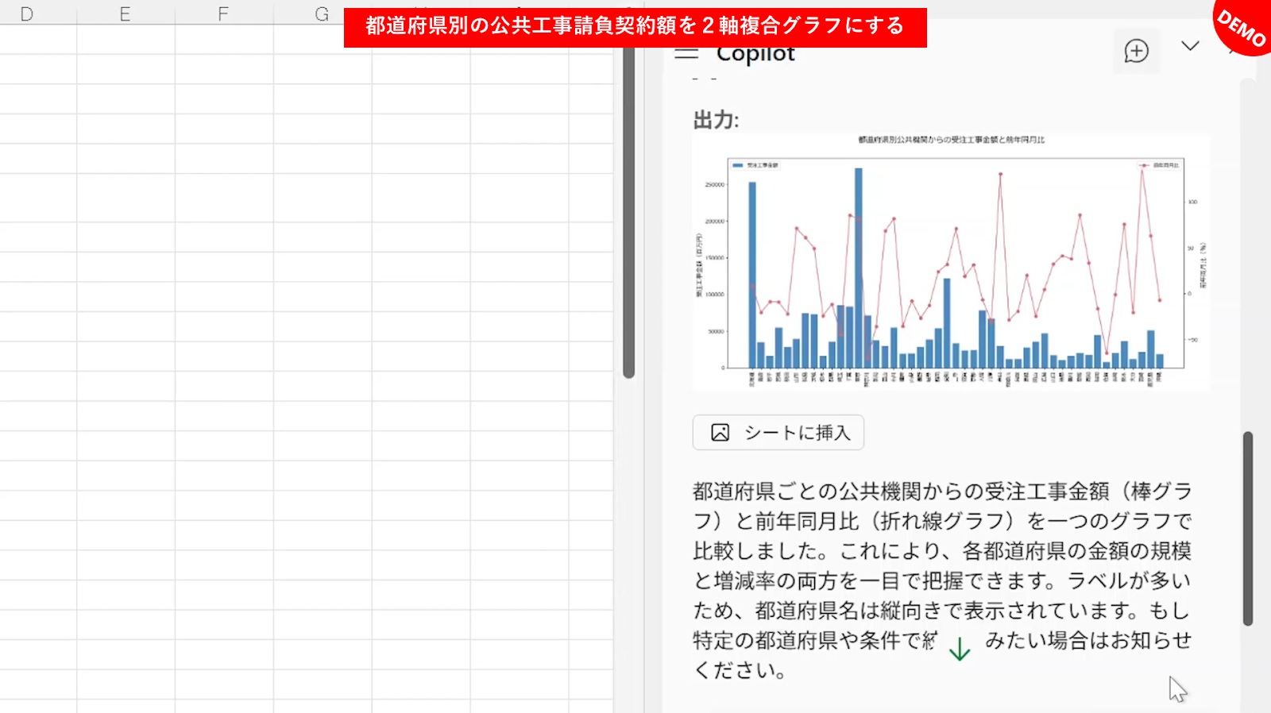Screen dimensions: 1271x713
Task: Expand the Copilot pane options chevron
Action: (1189, 46)
